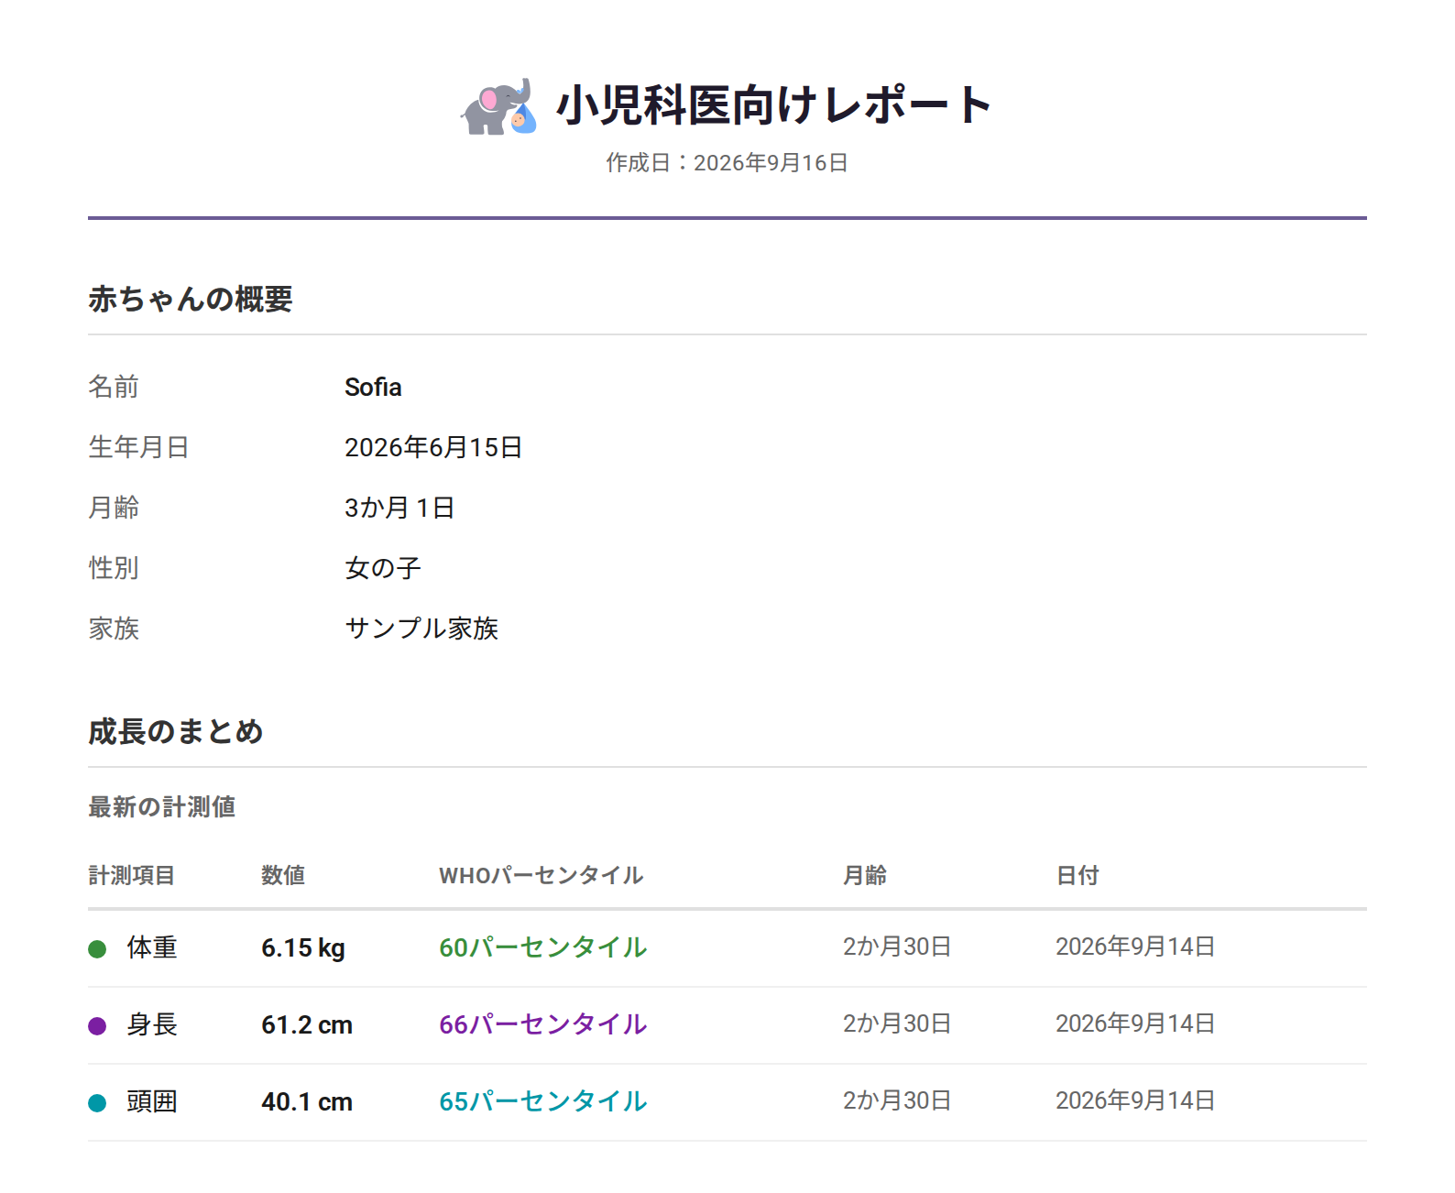
Task: Click the 生年月日 label
Action: tap(138, 447)
